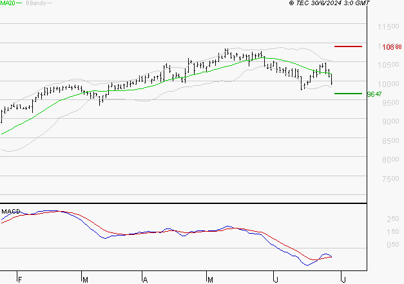The width and height of the screenshot is (404, 284).
Task: Select the 8000 price axis label
Action: (390, 160)
